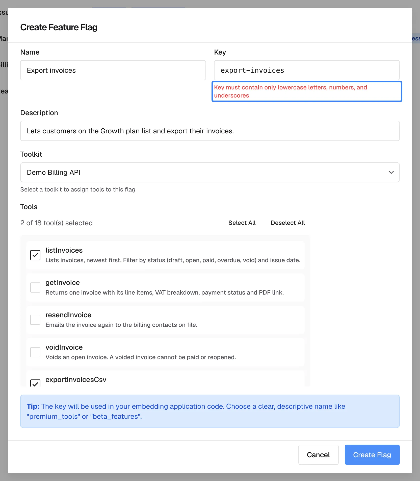Screen dimensions: 420x481
Task: Toggle the listInvoices checkbox
Action: (x=35, y=255)
